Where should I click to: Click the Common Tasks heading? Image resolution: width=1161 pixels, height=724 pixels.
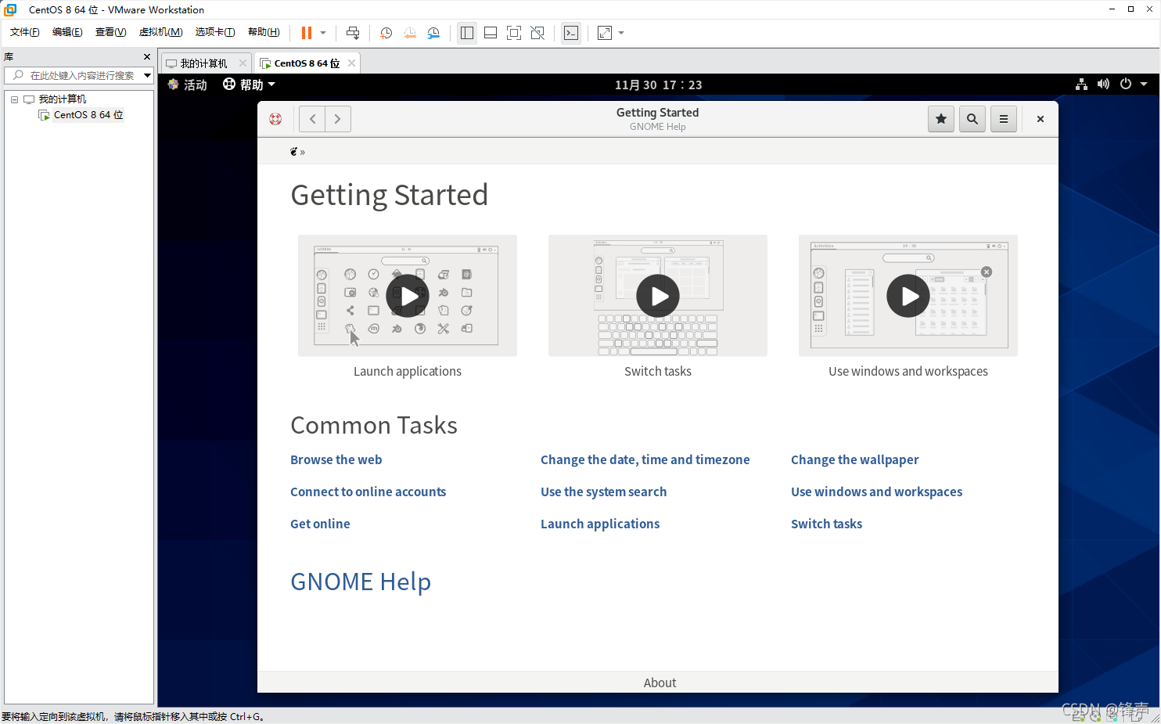pyautogui.click(x=374, y=425)
